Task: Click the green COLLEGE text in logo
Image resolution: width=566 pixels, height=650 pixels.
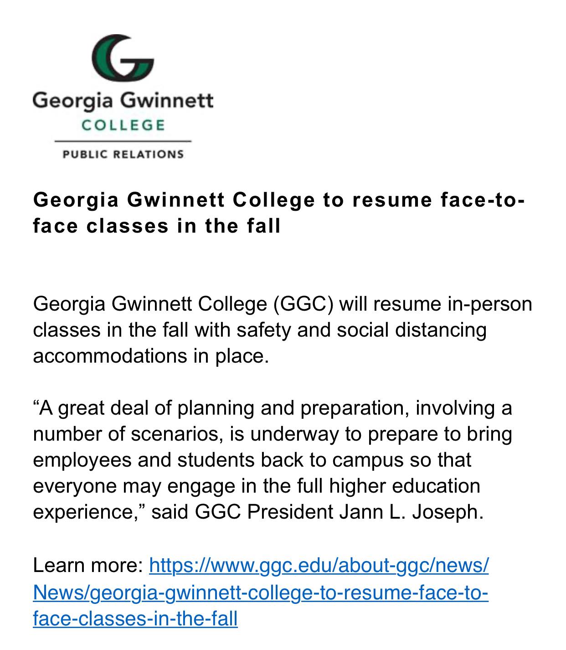Action: point(123,125)
